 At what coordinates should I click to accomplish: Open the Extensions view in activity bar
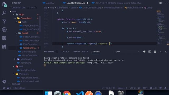pyautogui.click(x=4, y=38)
